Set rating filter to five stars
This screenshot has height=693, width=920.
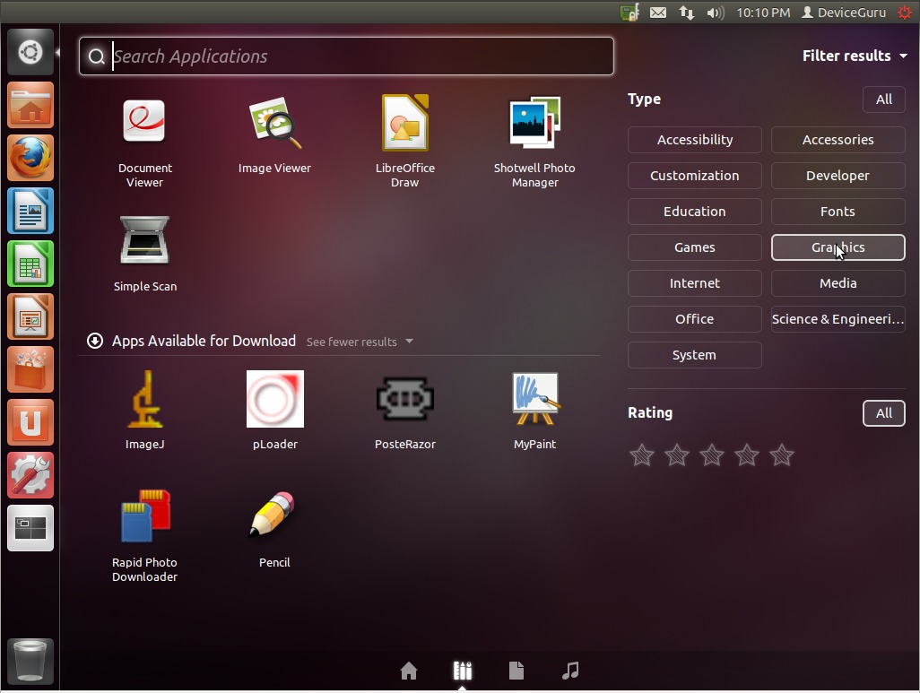point(782,455)
